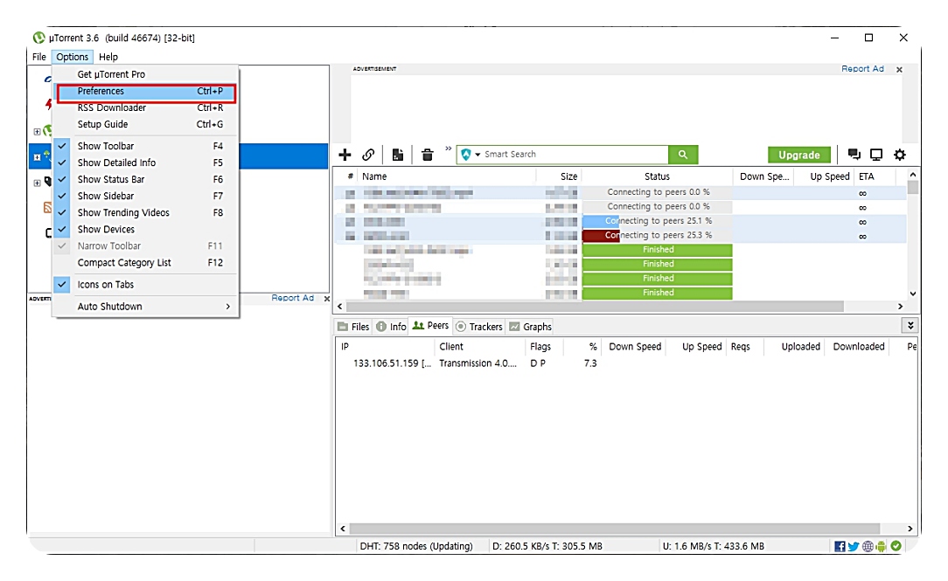948x581 pixels.
Task: Click the remote monitor icon in the toolbar
Action: pos(876,155)
